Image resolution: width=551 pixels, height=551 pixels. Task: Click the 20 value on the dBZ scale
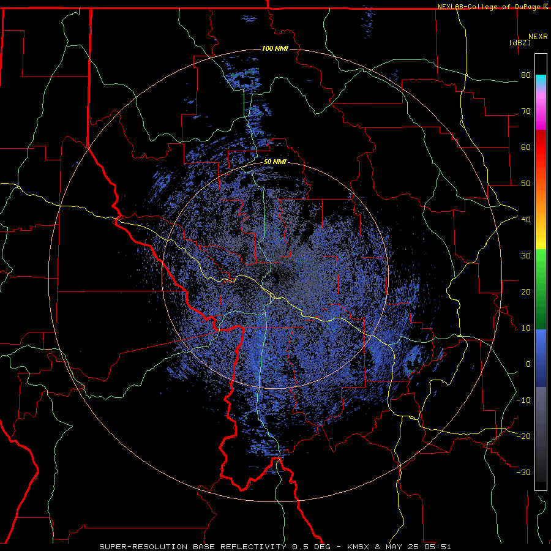point(526,291)
